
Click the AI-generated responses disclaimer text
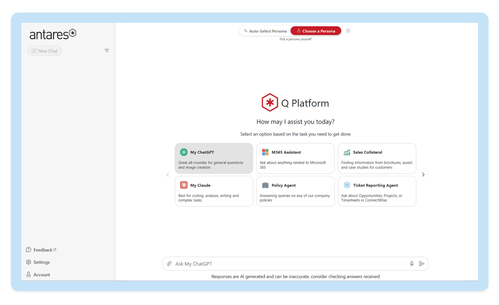coord(295,277)
